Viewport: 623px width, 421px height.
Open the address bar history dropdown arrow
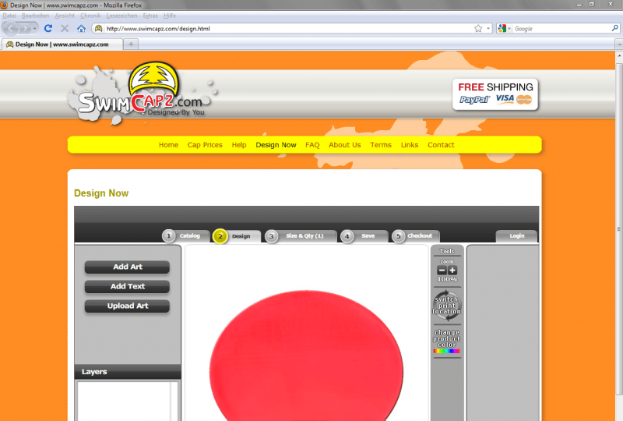click(x=488, y=29)
